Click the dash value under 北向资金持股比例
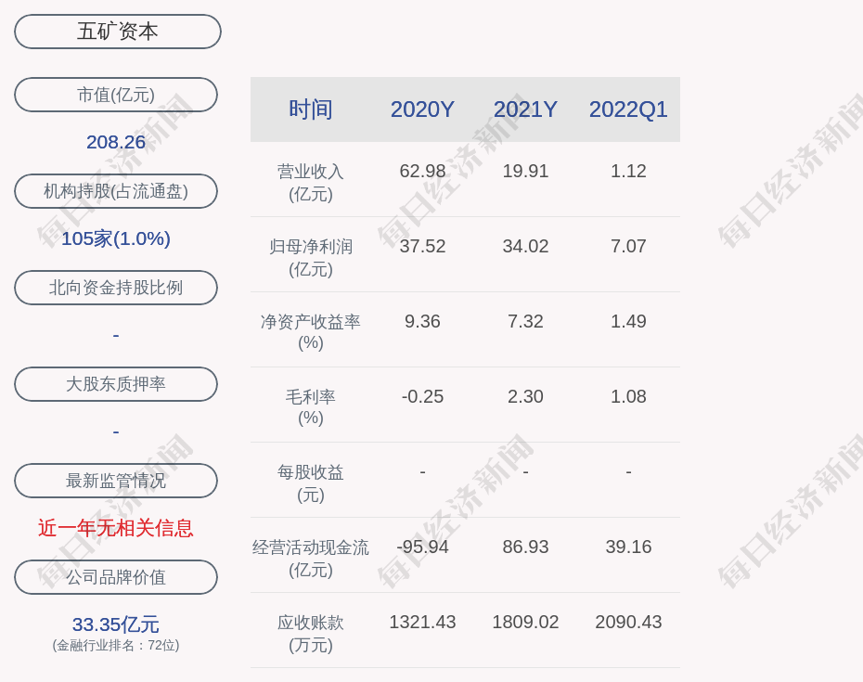The height and width of the screenshot is (682, 863). 116,335
